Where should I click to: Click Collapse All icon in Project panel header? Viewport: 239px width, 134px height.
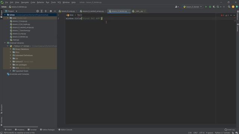(46, 11)
